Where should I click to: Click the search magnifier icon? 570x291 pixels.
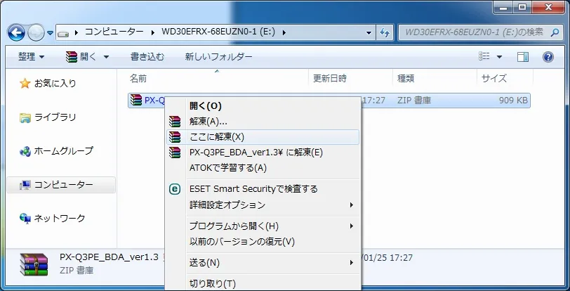[x=555, y=32]
